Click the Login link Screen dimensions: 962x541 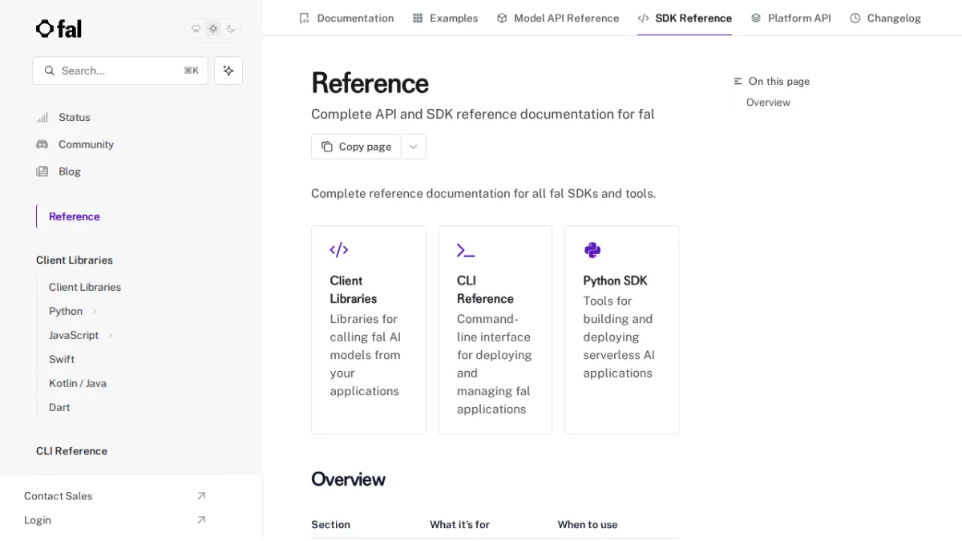point(38,520)
